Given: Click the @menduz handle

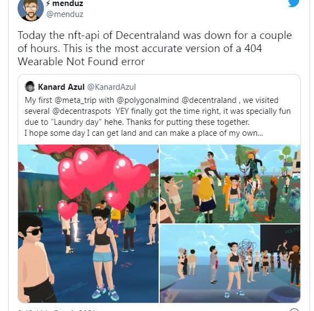Looking at the screenshot, I should tap(65, 14).
